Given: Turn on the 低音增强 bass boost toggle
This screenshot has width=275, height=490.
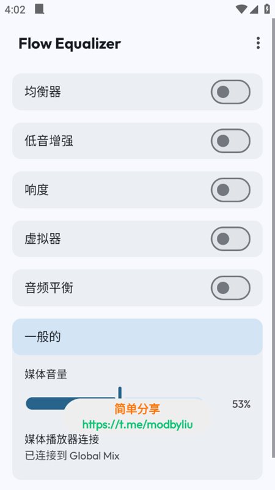Looking at the screenshot, I should pyautogui.click(x=230, y=141).
